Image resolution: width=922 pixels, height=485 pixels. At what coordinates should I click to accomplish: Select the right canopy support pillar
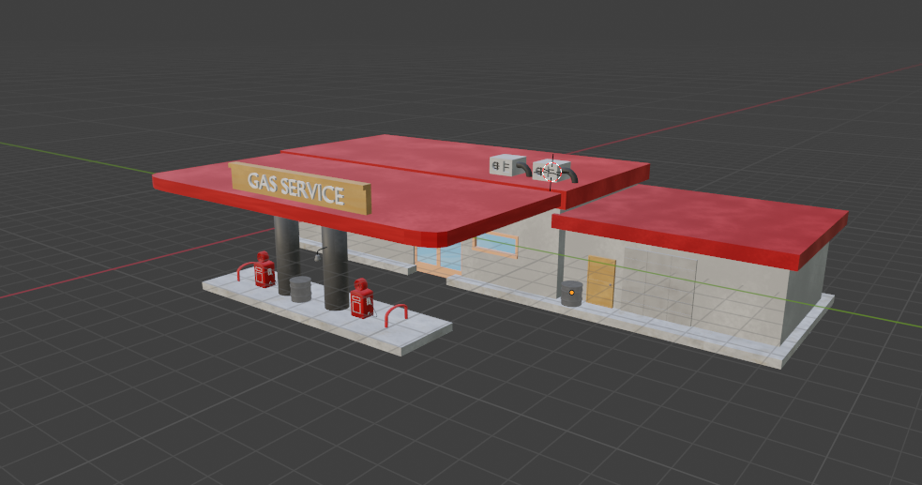pos(335,267)
